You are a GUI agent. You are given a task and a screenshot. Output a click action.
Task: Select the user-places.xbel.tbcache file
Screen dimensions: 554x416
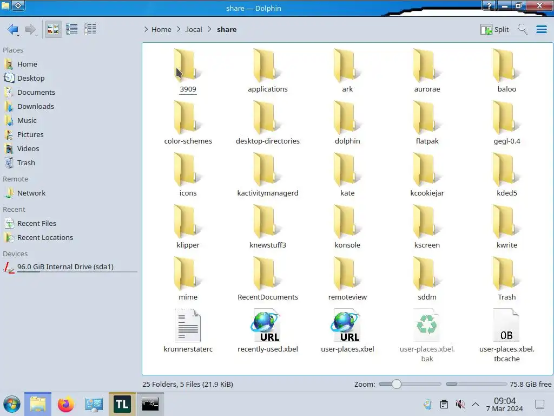coord(506,335)
